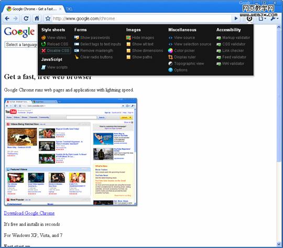283x248 pixels.
Task: Open the Web Developer extension icon
Action: [x=249, y=18]
